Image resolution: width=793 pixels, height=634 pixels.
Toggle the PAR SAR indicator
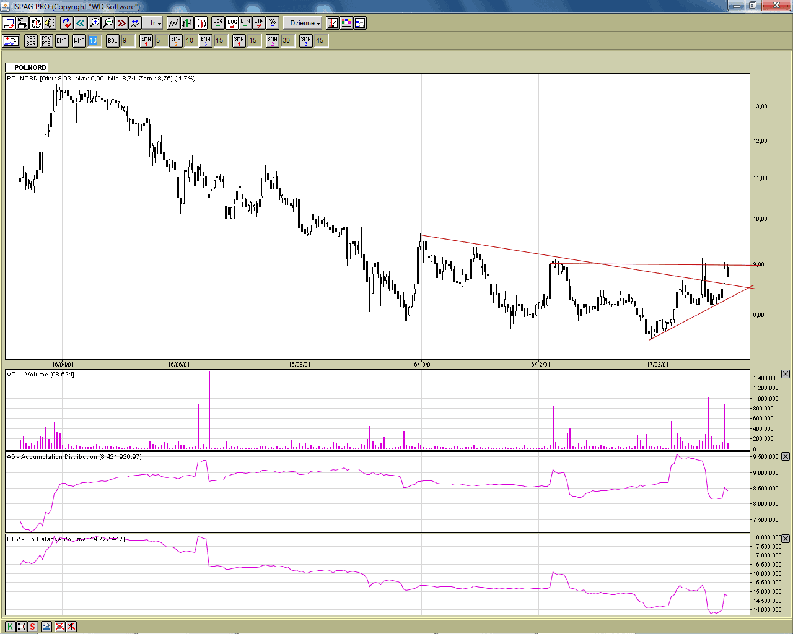31,41
